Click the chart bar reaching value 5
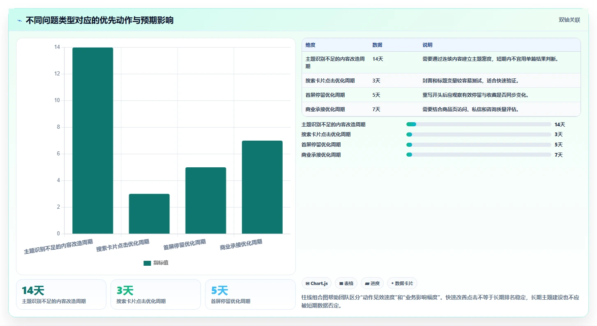This screenshot has width=597, height=326. coord(205,201)
